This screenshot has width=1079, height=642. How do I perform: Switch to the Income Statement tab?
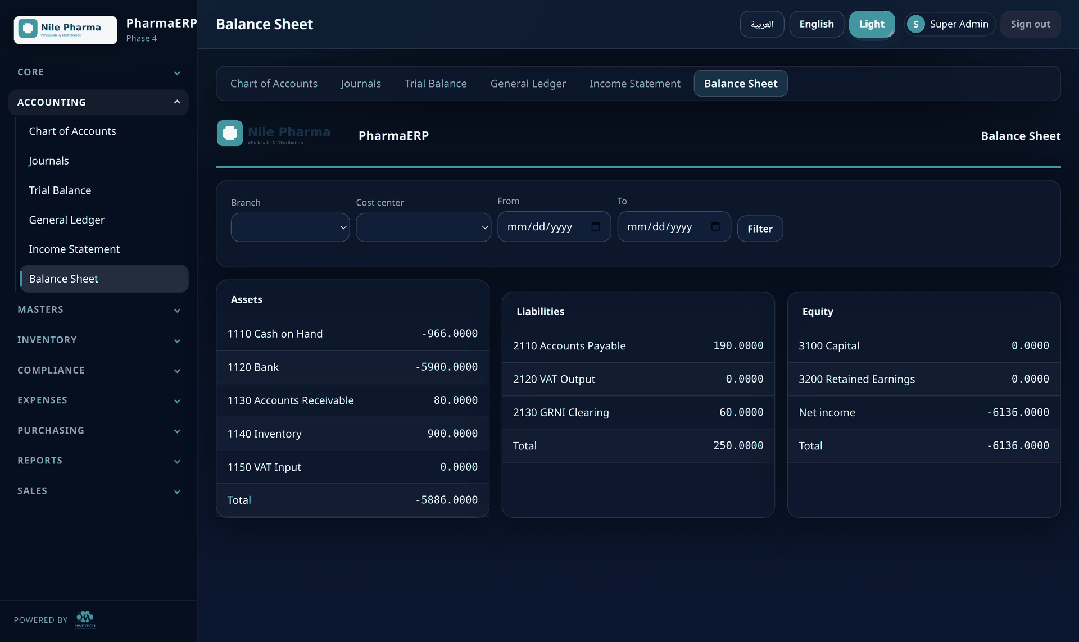(x=634, y=83)
